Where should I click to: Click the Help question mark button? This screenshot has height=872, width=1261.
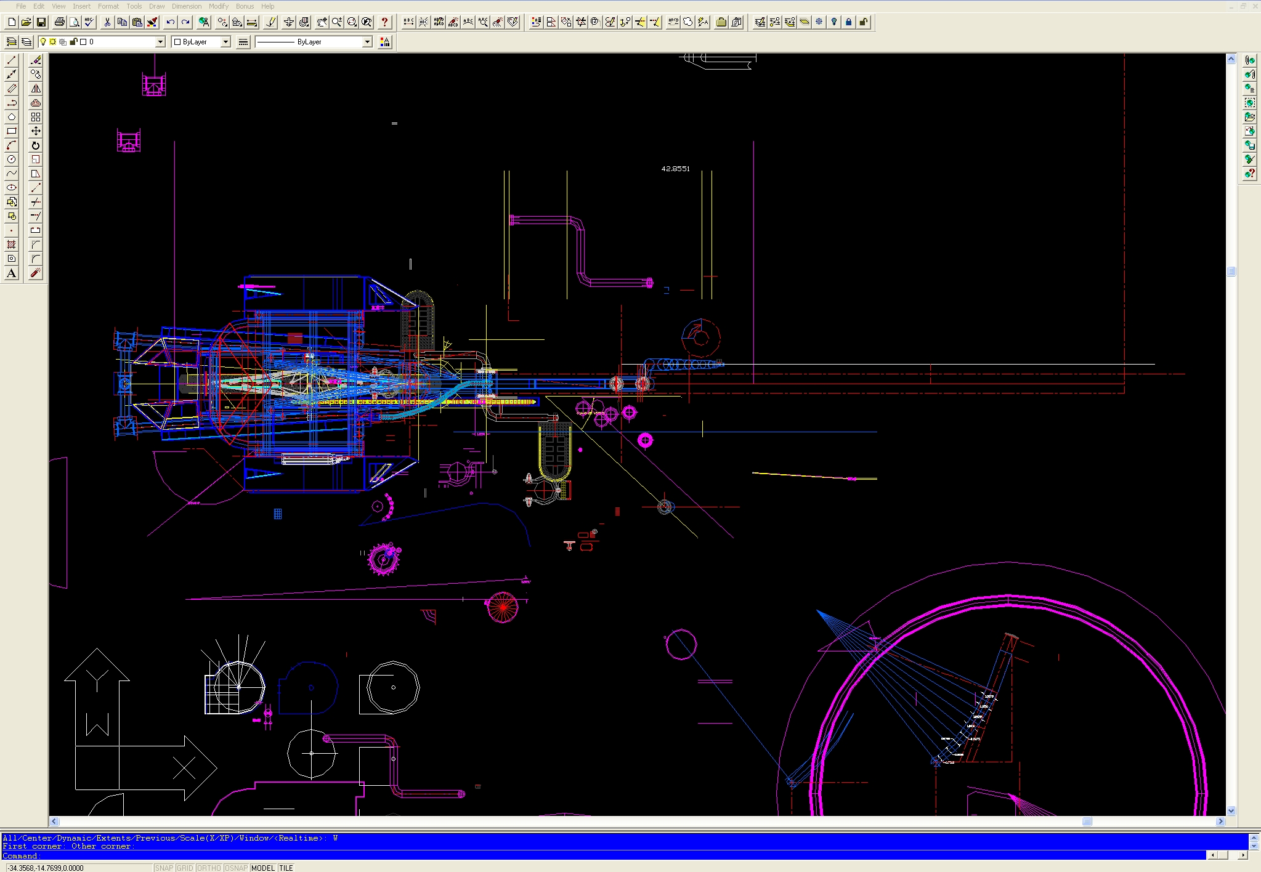pos(385,22)
